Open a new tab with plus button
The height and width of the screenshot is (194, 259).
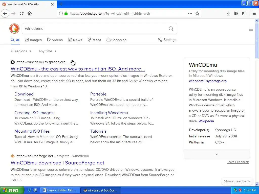point(61,4)
